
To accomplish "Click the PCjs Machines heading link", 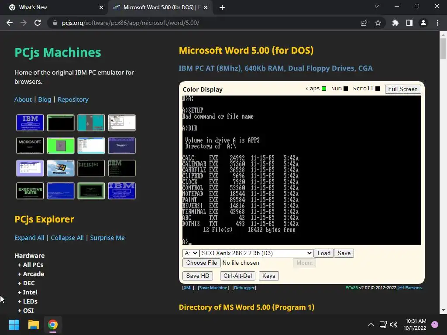I will [x=58, y=52].
